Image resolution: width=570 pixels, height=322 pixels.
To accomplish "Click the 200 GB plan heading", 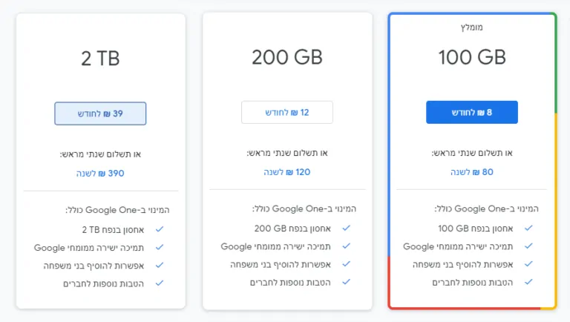I will point(286,57).
